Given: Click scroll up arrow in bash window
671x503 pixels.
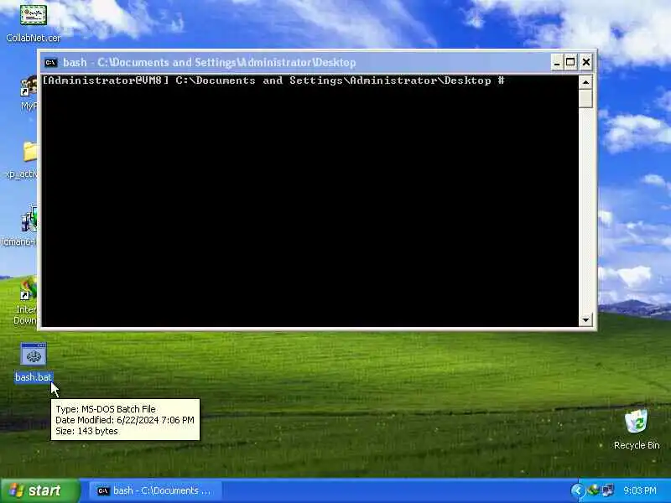Looking at the screenshot, I should tap(585, 81).
